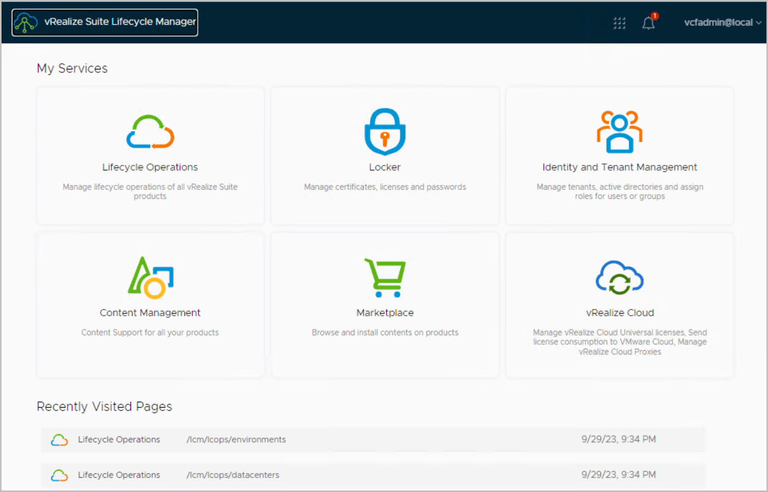Screen dimensions: 768x492
Task: Open the Marketplace shopping cart icon
Action: [385, 277]
